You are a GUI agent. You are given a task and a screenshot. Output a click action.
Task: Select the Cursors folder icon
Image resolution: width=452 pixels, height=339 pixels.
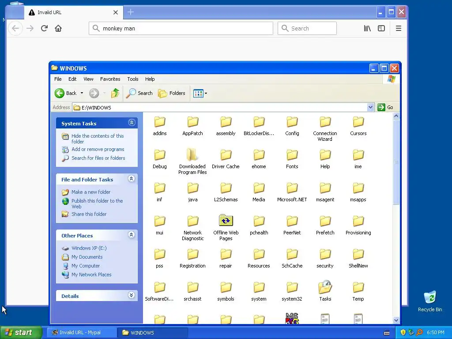[358, 122]
